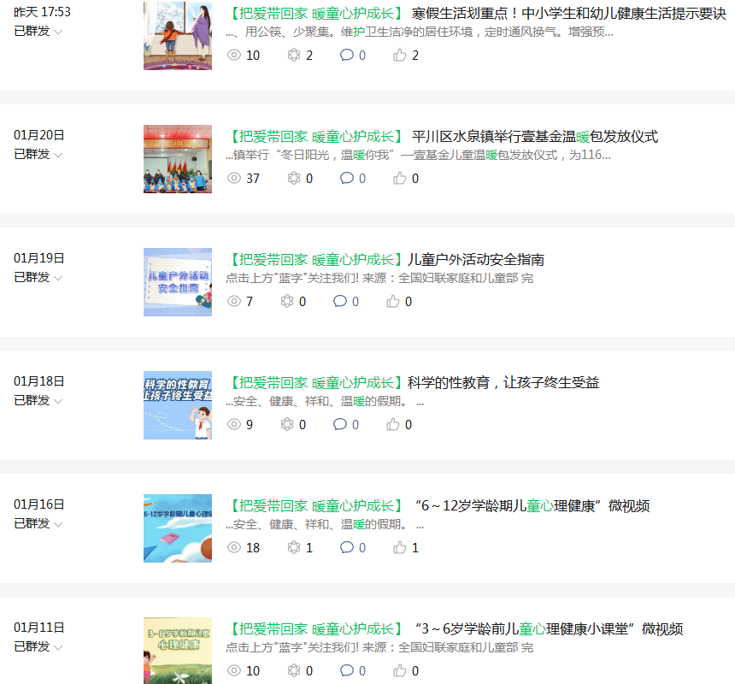735x684 pixels.
Task: Click the 6-12岁学龄期 video cover thumbnail
Action: click(178, 528)
